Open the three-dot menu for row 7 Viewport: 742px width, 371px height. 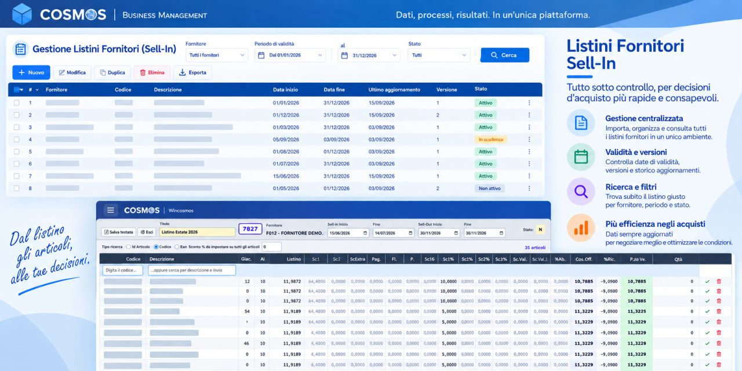click(529, 176)
